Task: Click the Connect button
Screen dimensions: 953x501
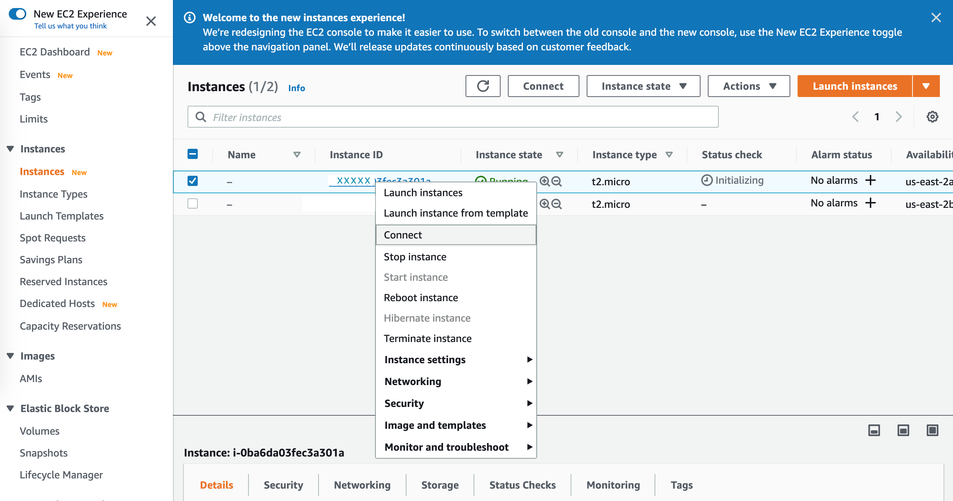Action: [x=543, y=86]
